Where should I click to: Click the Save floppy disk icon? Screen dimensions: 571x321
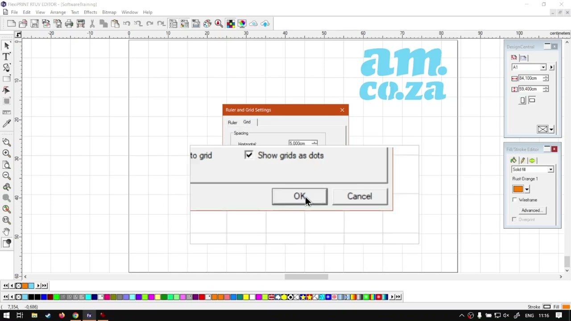click(x=34, y=24)
